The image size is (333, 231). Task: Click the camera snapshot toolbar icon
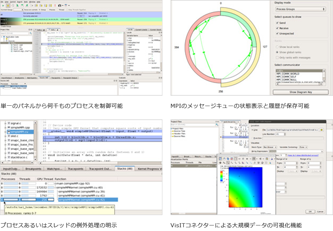click(x=60, y=6)
